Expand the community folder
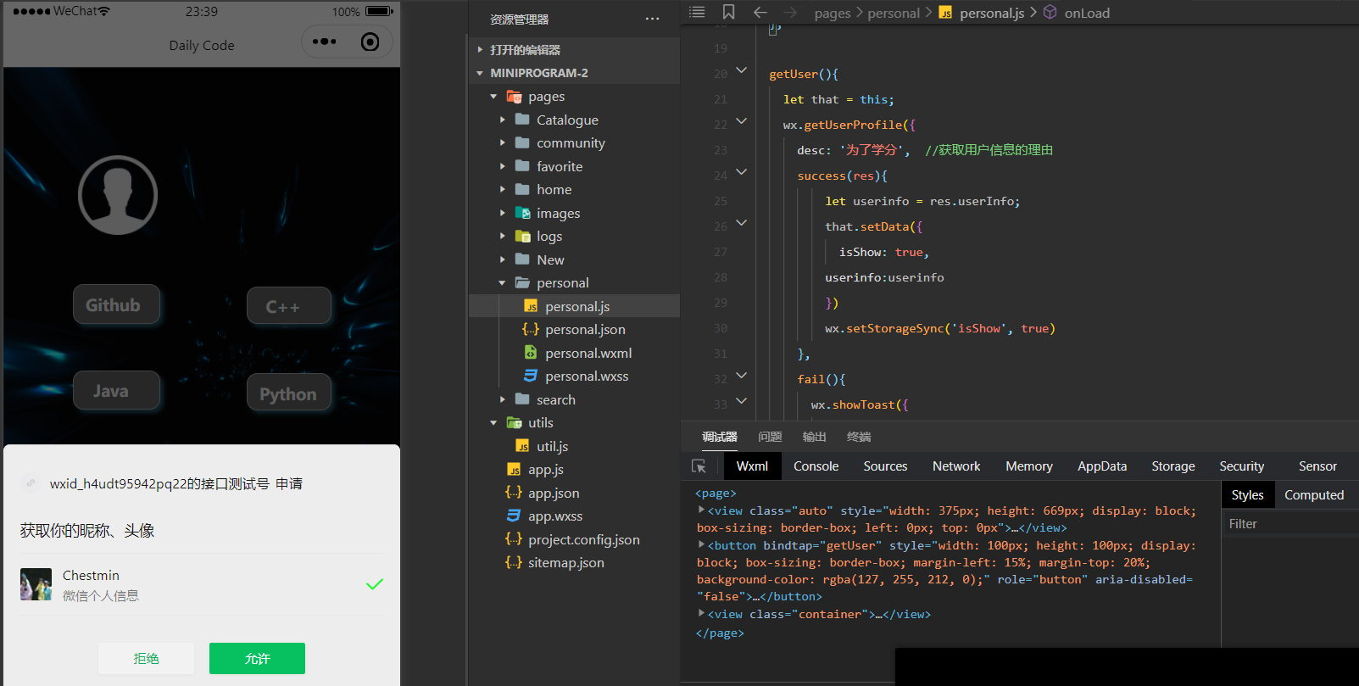The width and height of the screenshot is (1359, 686). pyautogui.click(x=502, y=142)
